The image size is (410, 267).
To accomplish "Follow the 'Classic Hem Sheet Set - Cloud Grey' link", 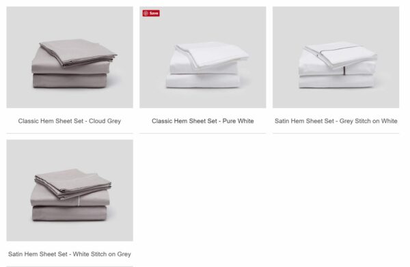I will [70, 121].
